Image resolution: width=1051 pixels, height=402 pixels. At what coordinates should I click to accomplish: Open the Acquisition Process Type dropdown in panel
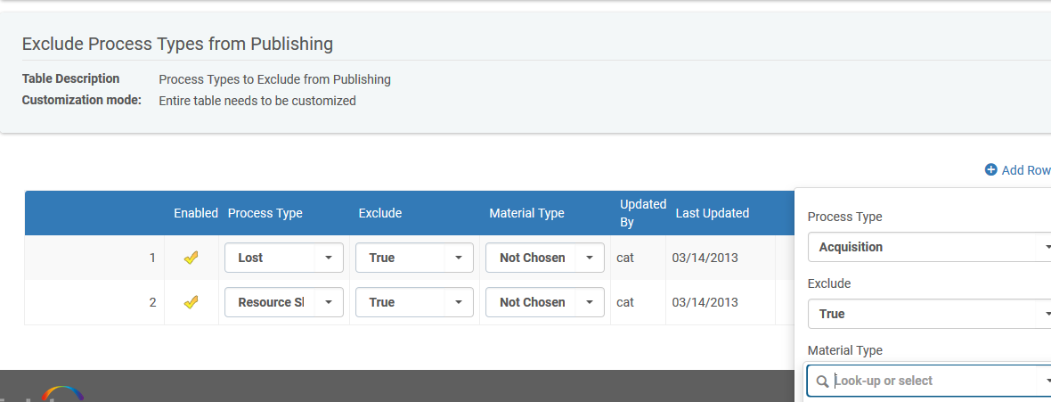coord(929,247)
